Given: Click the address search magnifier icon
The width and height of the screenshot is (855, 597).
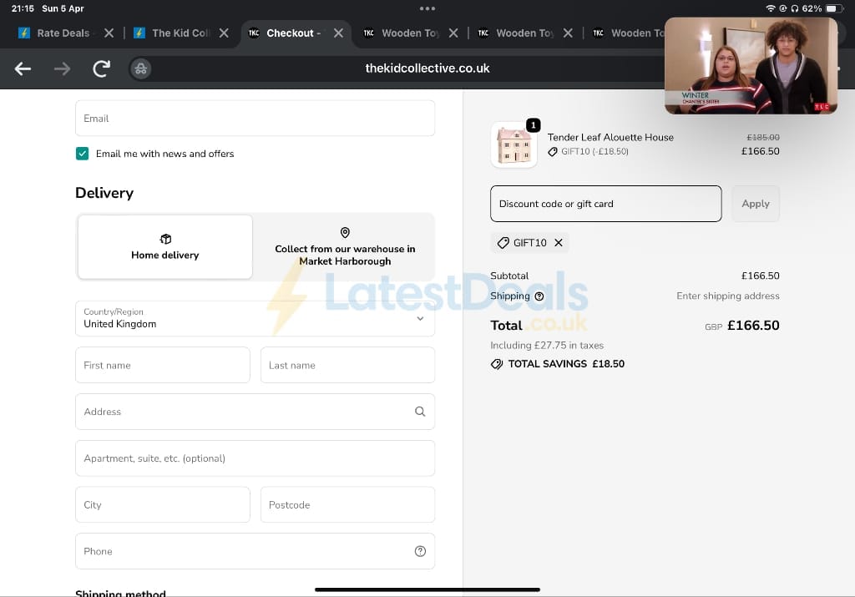Looking at the screenshot, I should click(x=420, y=412).
